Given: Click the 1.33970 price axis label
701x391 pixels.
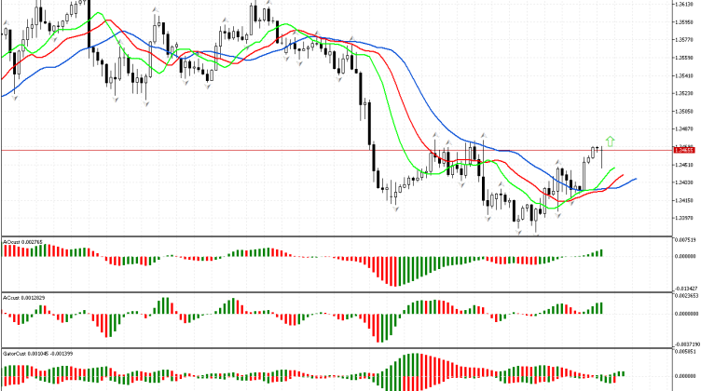Looking at the screenshot, I should [687, 218].
